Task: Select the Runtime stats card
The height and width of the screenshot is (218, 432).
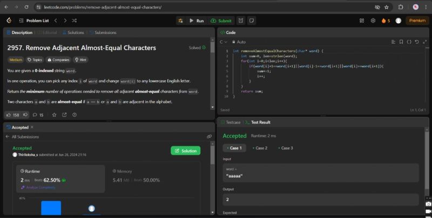Action: (60, 179)
